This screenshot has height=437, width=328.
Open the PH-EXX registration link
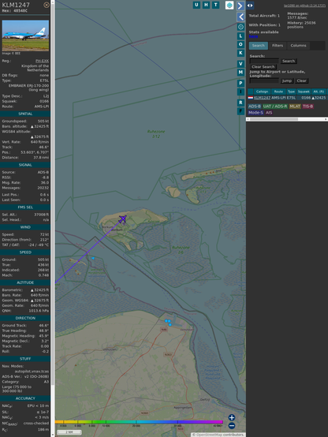(x=42, y=61)
